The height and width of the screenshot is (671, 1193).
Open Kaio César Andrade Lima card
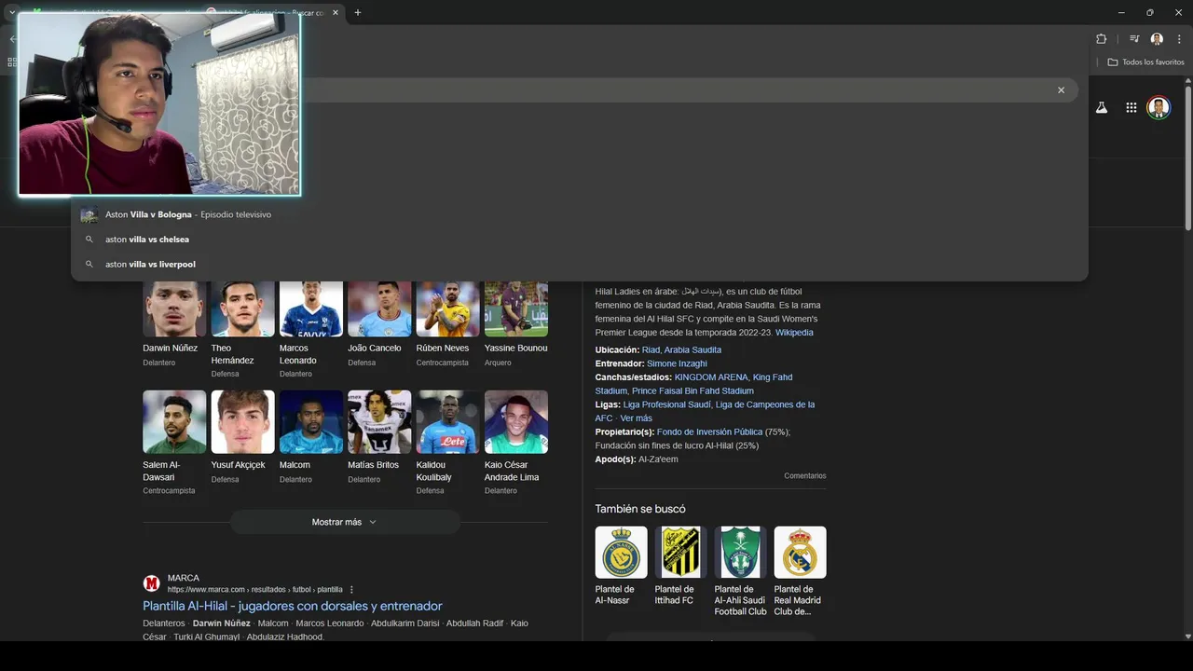pyautogui.click(x=516, y=443)
